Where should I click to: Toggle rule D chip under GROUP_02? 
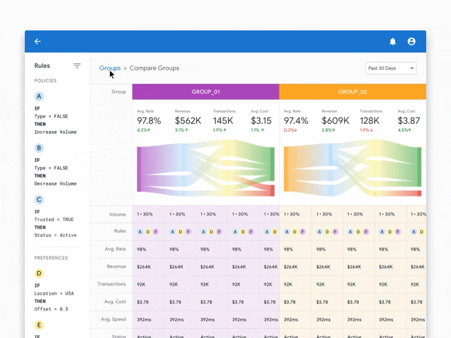point(294,231)
